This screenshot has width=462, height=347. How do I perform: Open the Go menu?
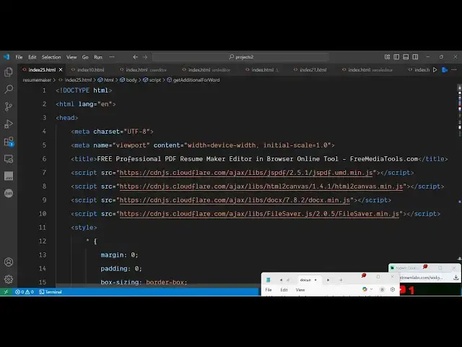pyautogui.click(x=85, y=57)
